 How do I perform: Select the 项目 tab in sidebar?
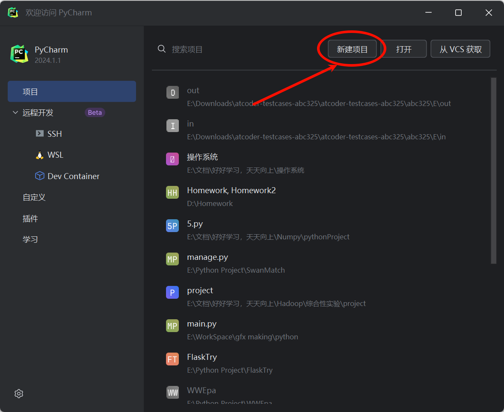click(72, 91)
